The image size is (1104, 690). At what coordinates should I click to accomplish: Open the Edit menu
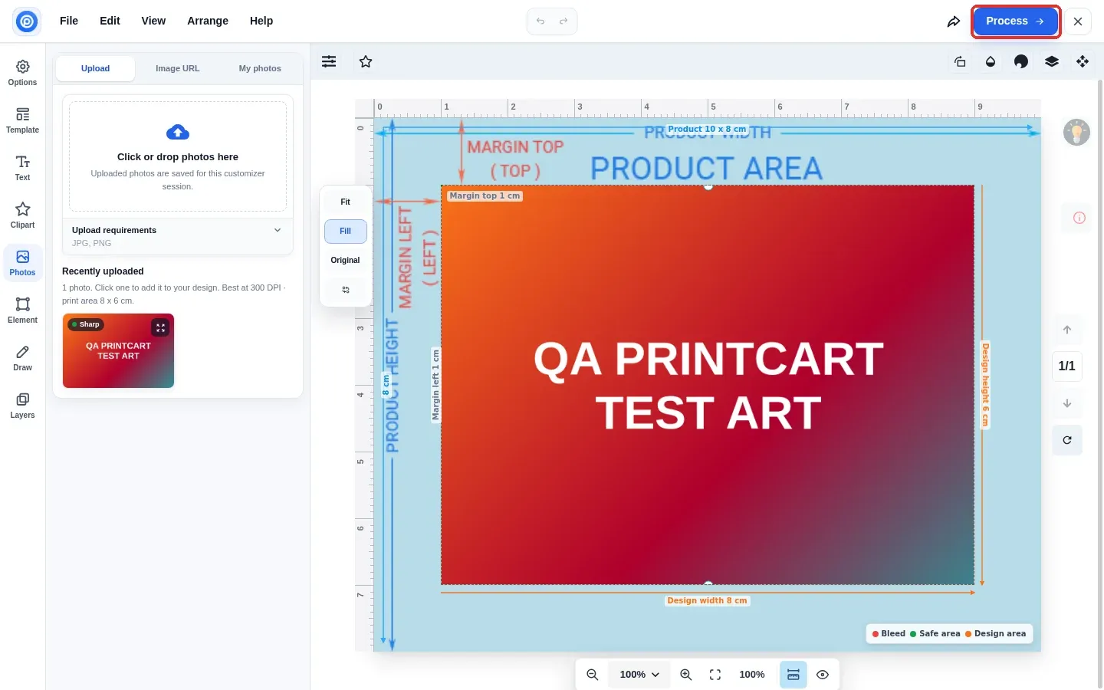(110, 21)
